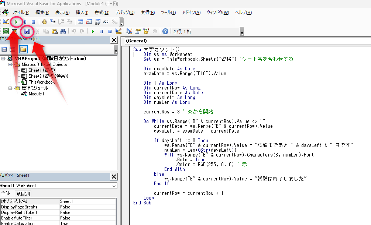The image size is (371, 225).
Task: Select Module1 in the project tree
Action: [x=37, y=94]
